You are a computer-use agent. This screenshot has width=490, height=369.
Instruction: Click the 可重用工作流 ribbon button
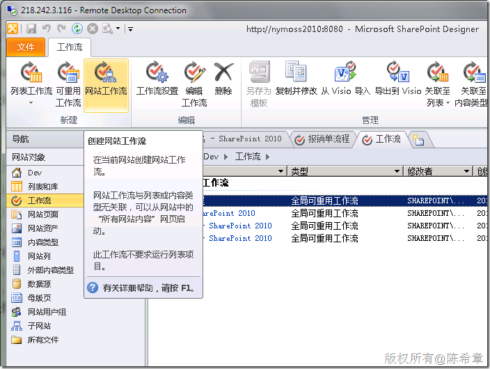68,84
